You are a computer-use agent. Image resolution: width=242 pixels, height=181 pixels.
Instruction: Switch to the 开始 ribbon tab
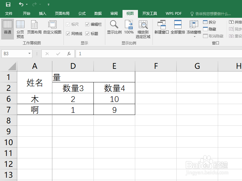pos(26,14)
